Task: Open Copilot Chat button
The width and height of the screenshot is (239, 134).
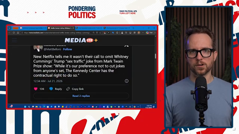Action: click(149, 33)
